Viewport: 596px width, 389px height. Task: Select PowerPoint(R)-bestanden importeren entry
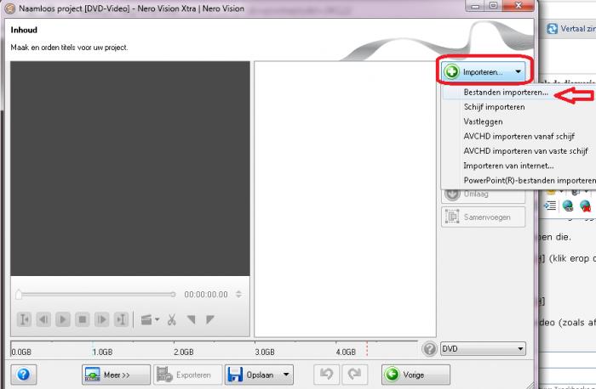click(x=530, y=180)
